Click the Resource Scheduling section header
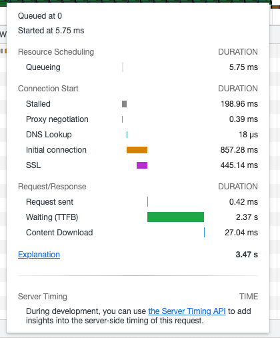Screen dimensions: 280x338 (56, 52)
